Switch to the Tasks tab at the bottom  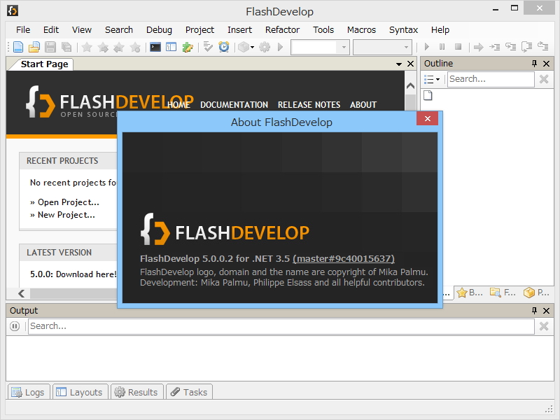pos(189,391)
